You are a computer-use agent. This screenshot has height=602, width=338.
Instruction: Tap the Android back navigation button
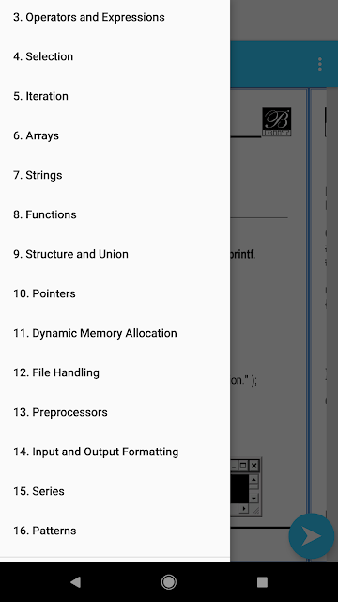click(x=75, y=582)
